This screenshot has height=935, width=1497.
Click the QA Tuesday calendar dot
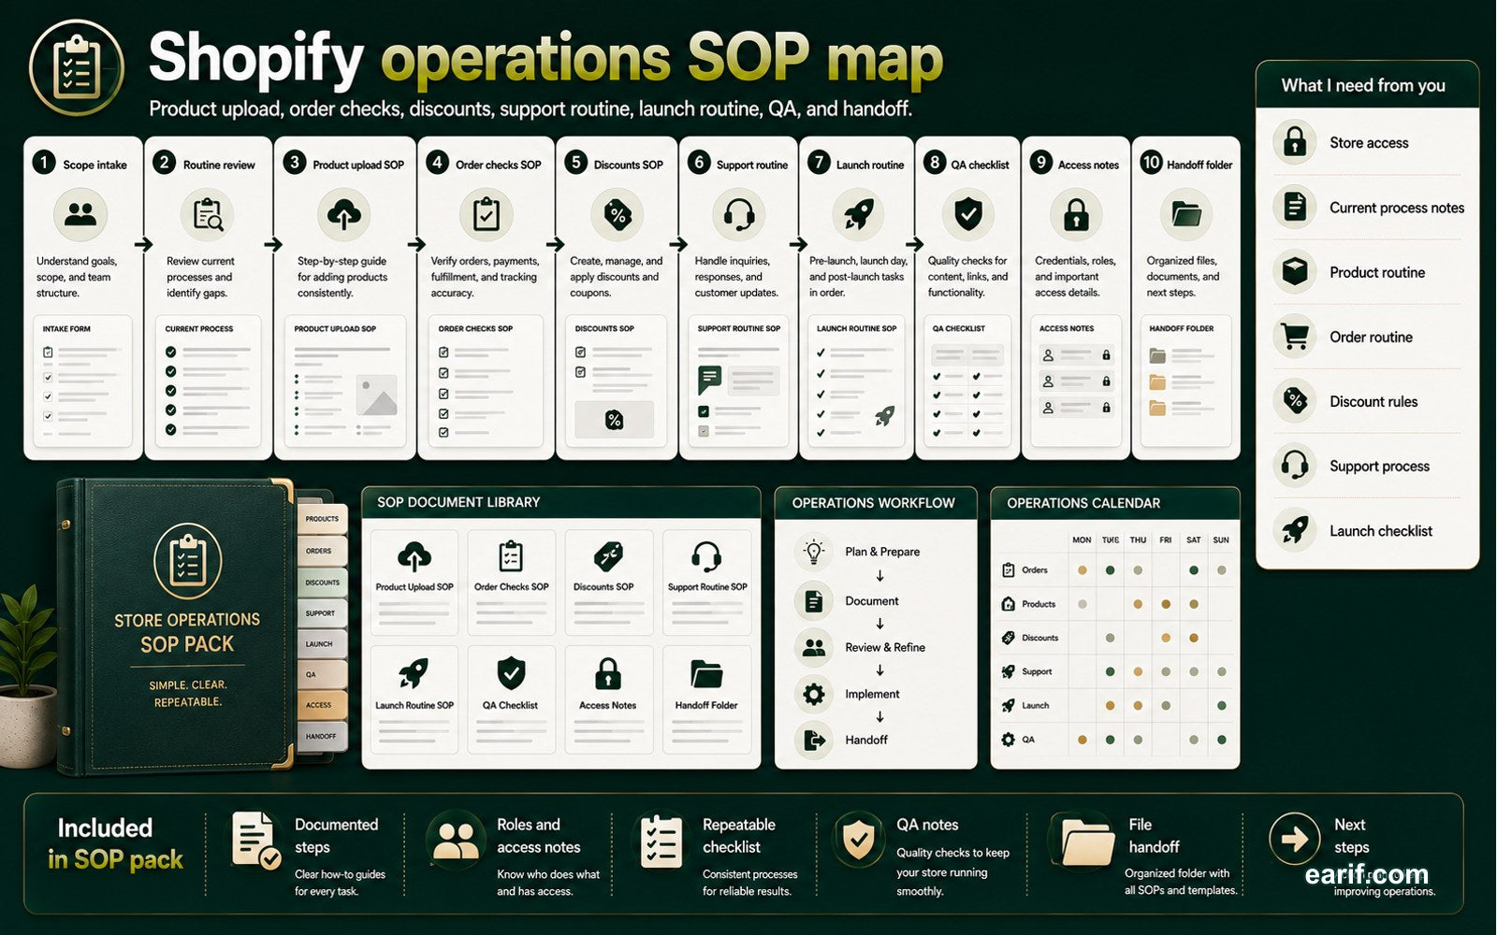pyautogui.click(x=1110, y=740)
